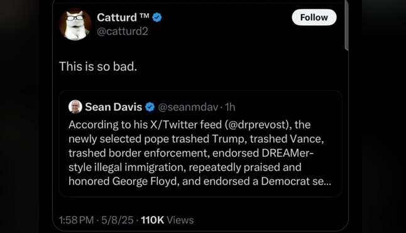The width and height of the screenshot is (406, 233).
Task: Click the 1:58 PM timestamp
Action: point(76,220)
